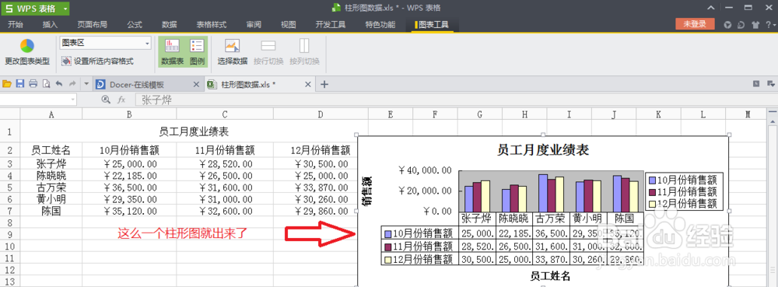
Task: Click the redo arrow icon
Action: coord(72,84)
